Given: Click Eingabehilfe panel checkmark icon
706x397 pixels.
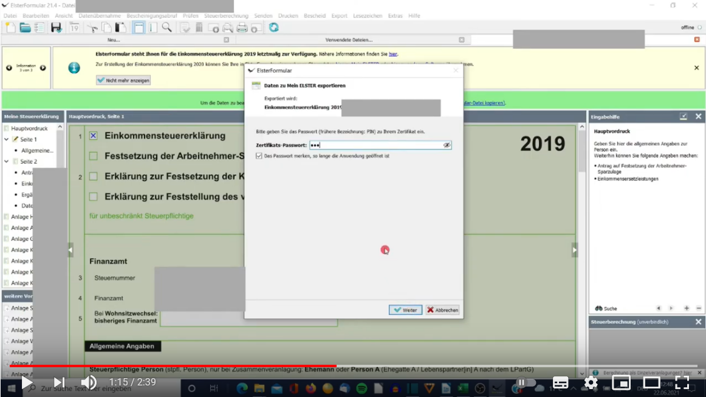Looking at the screenshot, I should tap(684, 116).
